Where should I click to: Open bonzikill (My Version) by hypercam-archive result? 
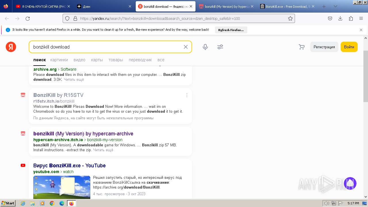83,134
